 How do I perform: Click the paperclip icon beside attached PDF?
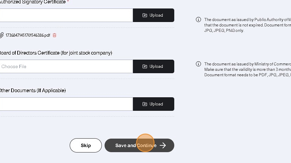(x=2, y=35)
